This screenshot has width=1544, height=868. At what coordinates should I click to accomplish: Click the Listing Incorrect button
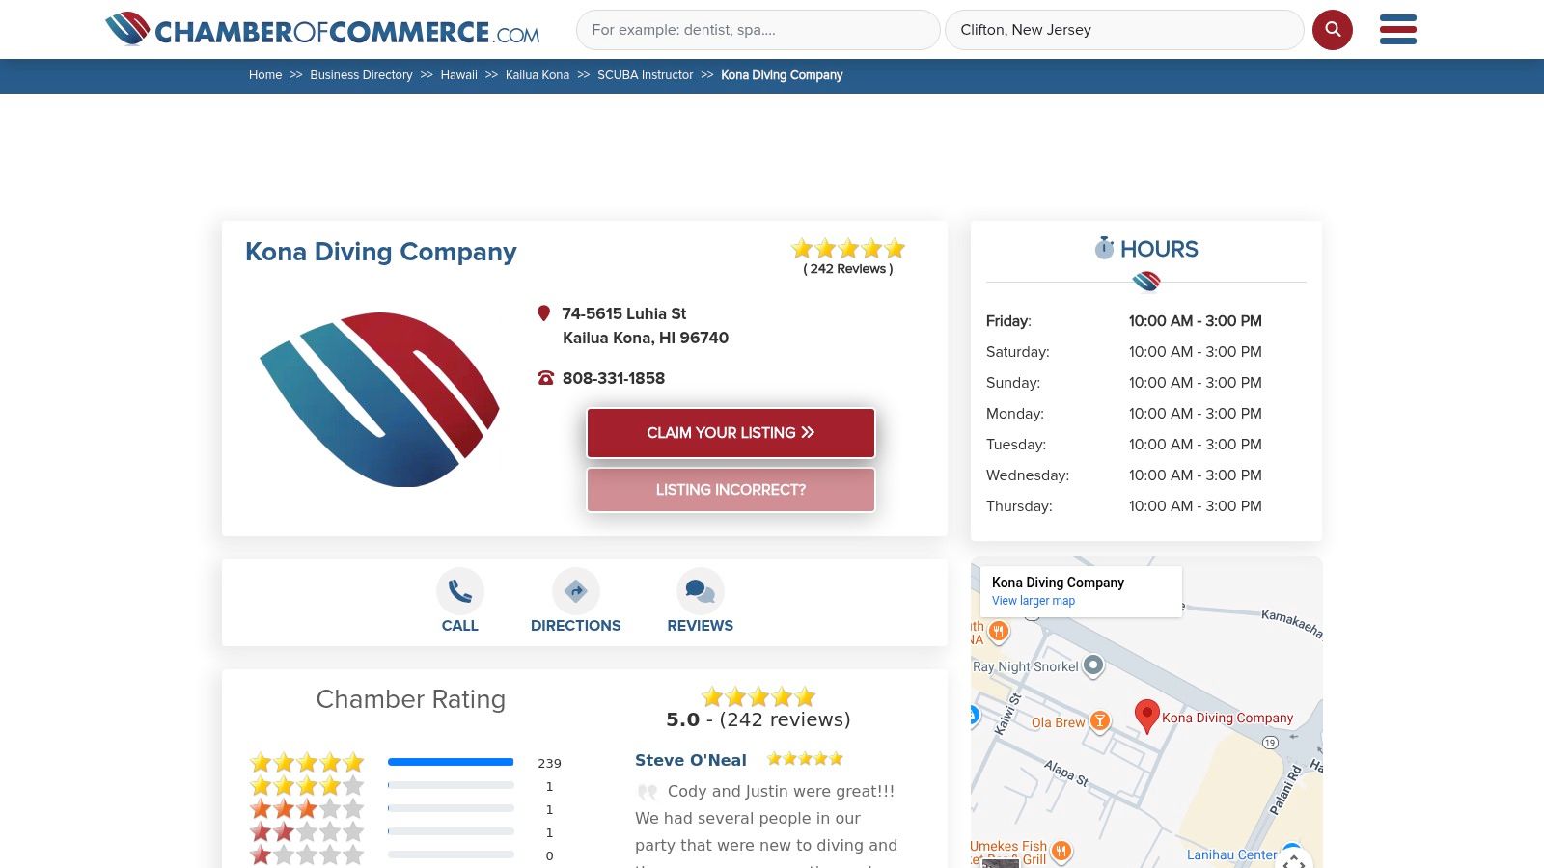(730, 489)
